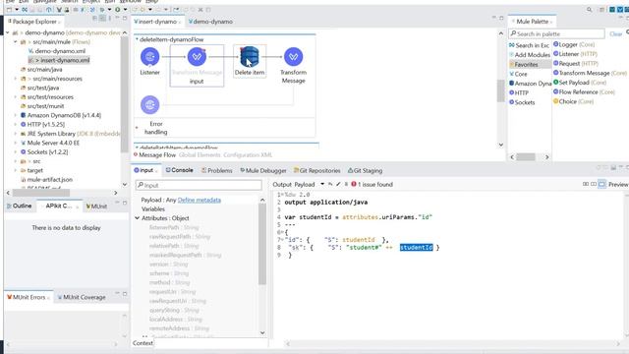The height and width of the screenshot is (354, 629).
Task: Click Package Explorer horizontal scrollbar
Action: click(x=41, y=193)
